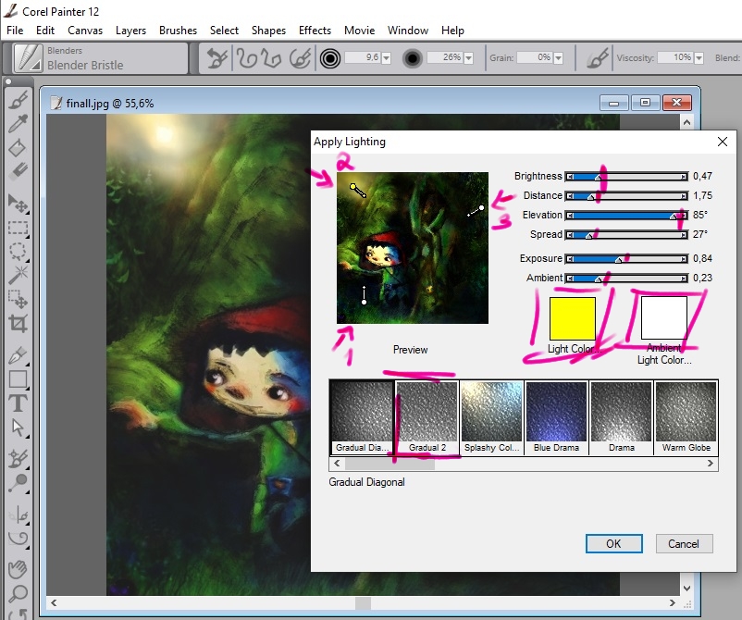Select the Warm Globe lighting preset
The width and height of the screenshot is (742, 620).
coord(686,417)
